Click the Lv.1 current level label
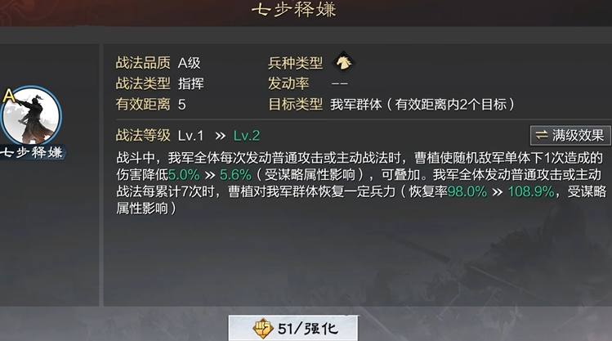 tap(191, 136)
